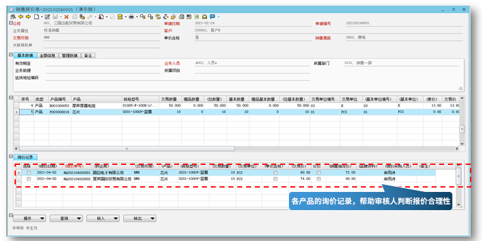The image size is (482, 241).
Task: Toggle 单价含税 checkbox in 74.00 price row
Action: click(x=276, y=179)
